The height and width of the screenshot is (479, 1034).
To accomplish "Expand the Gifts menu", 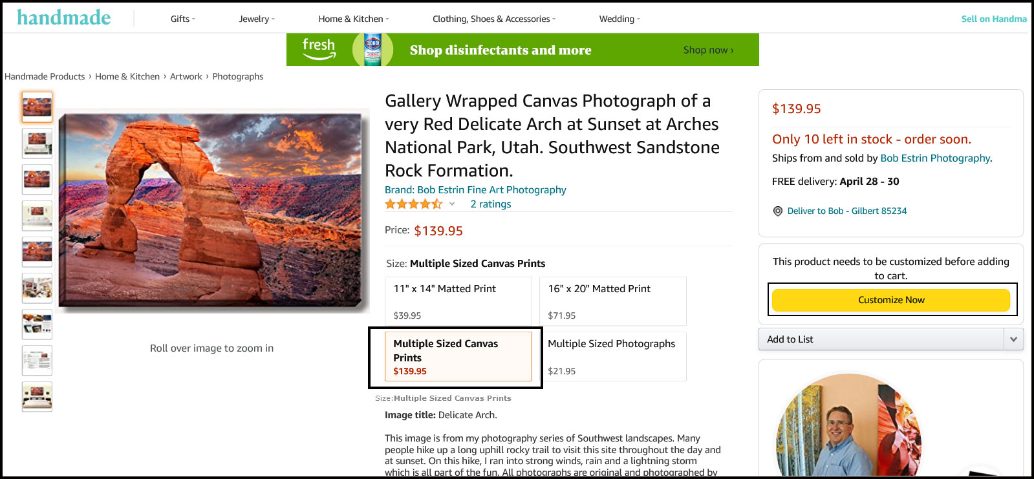I will (182, 19).
